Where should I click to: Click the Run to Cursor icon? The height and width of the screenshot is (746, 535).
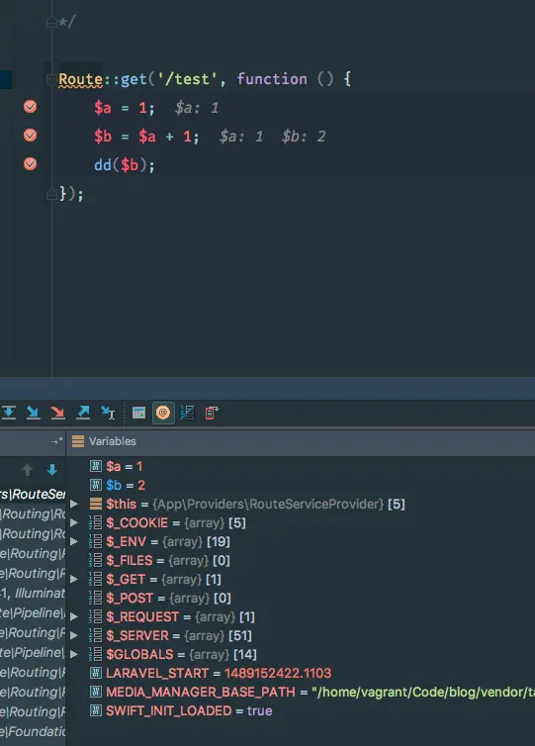[x=108, y=413]
